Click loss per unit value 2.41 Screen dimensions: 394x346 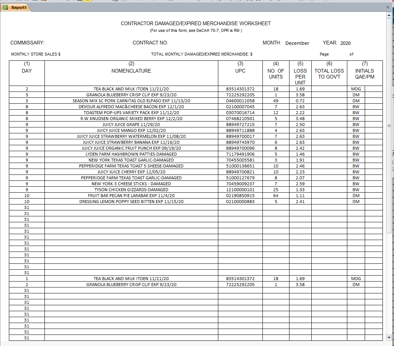tap(300, 202)
